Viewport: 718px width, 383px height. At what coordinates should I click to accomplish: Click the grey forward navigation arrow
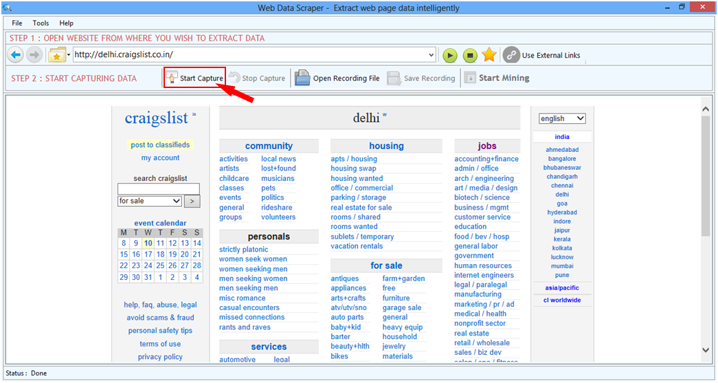(x=34, y=55)
